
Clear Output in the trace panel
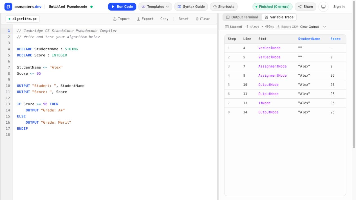[309, 27]
